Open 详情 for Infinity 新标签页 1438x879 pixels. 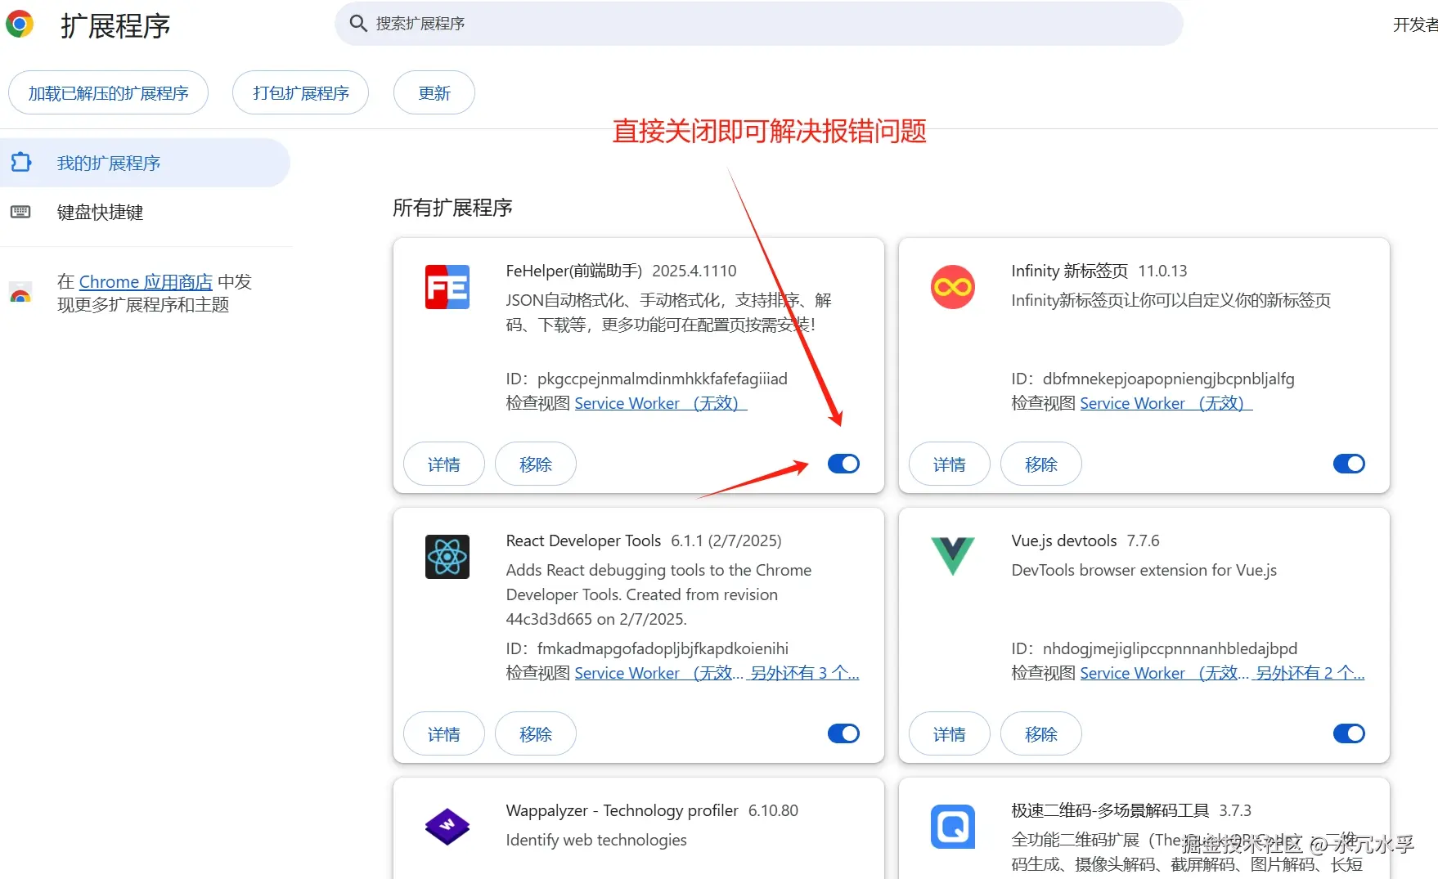[950, 464]
